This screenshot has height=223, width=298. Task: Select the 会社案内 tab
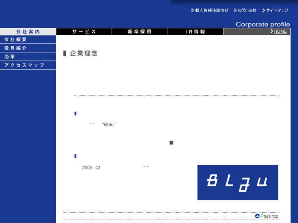pos(28,32)
